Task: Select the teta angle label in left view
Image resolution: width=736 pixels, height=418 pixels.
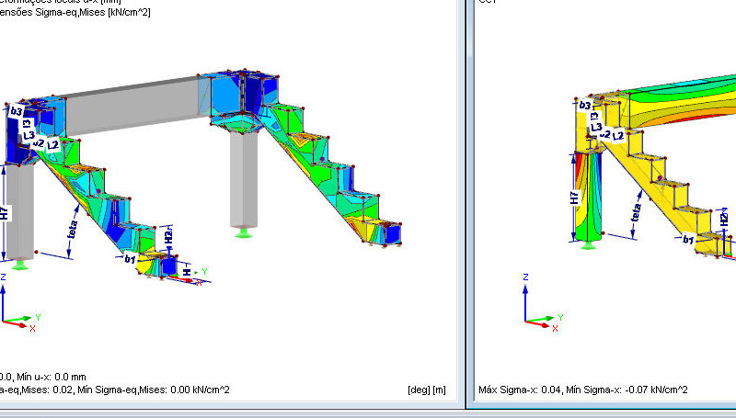Action: tap(73, 229)
